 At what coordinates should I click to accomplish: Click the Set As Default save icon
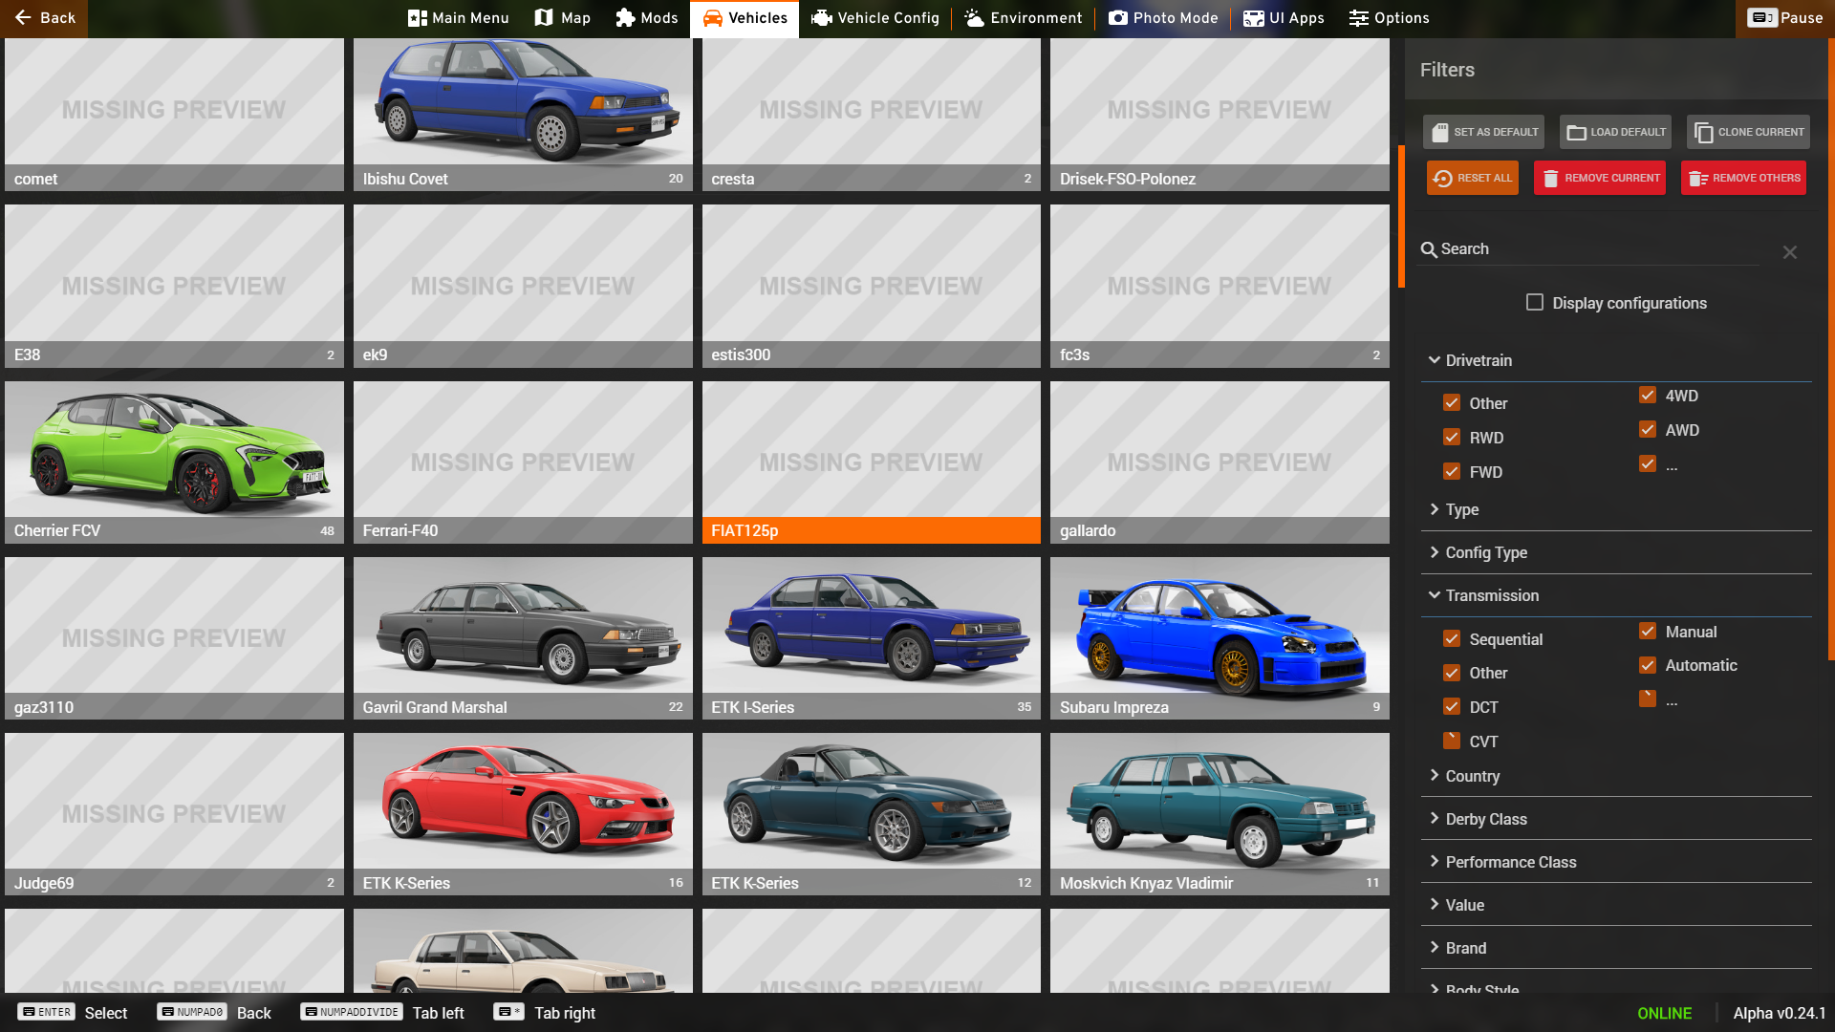1440,132
